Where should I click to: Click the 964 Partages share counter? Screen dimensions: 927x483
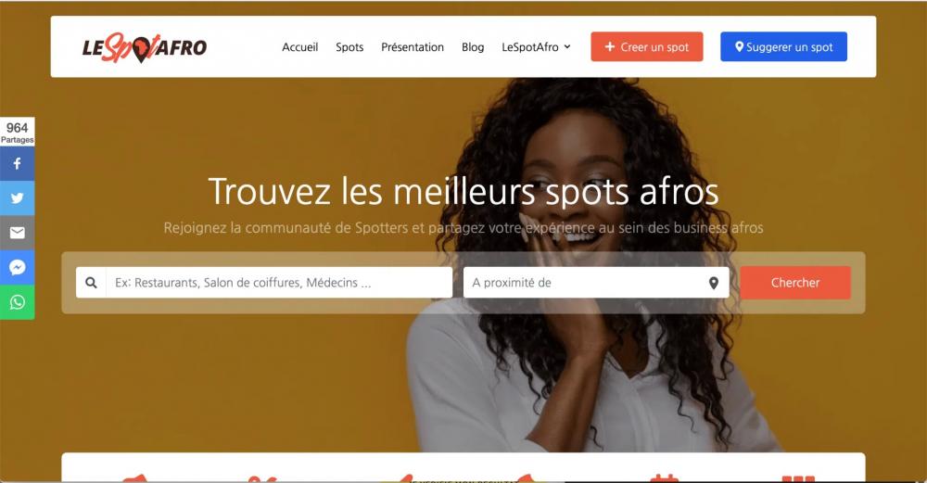(17, 132)
